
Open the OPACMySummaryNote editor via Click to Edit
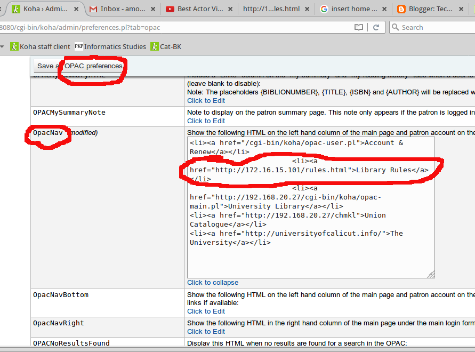click(206, 122)
